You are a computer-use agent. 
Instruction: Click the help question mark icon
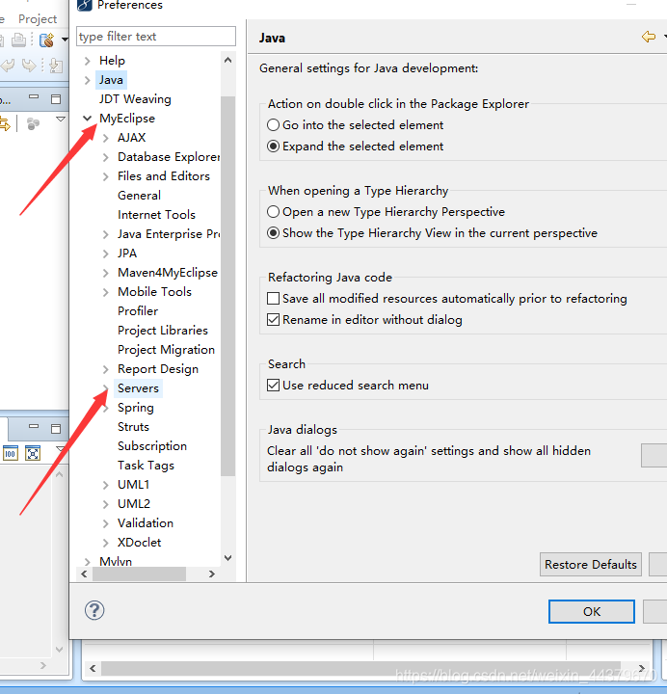pos(94,610)
